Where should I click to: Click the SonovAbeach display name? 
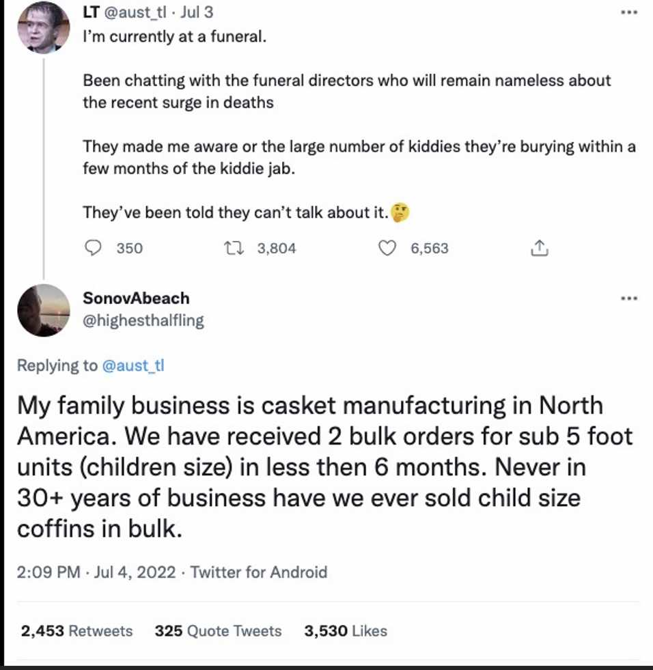pos(136,298)
